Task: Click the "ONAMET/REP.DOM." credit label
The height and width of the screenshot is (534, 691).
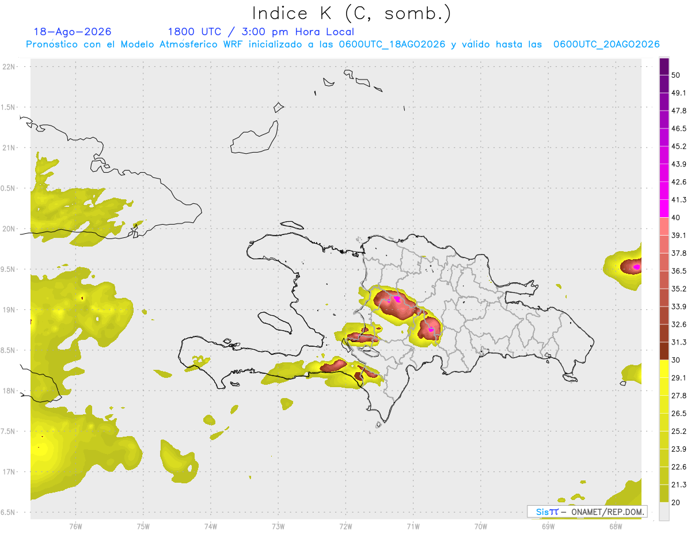Action: [x=608, y=512]
